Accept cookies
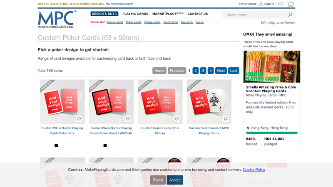Screen dimensions: 333x187 click(x=175, y=180)
